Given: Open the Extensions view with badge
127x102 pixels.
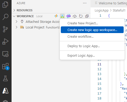Looking at the screenshot, I should [x=6, y=66].
